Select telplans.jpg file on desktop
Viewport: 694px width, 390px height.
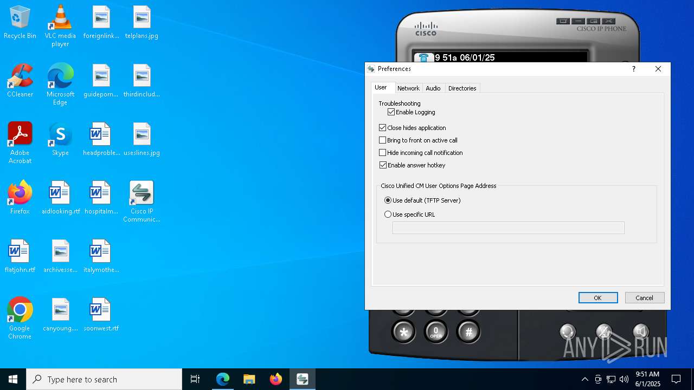(x=142, y=23)
